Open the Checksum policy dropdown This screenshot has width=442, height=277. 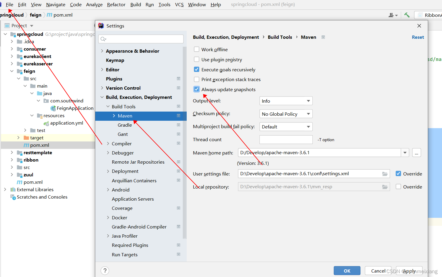[286, 114]
